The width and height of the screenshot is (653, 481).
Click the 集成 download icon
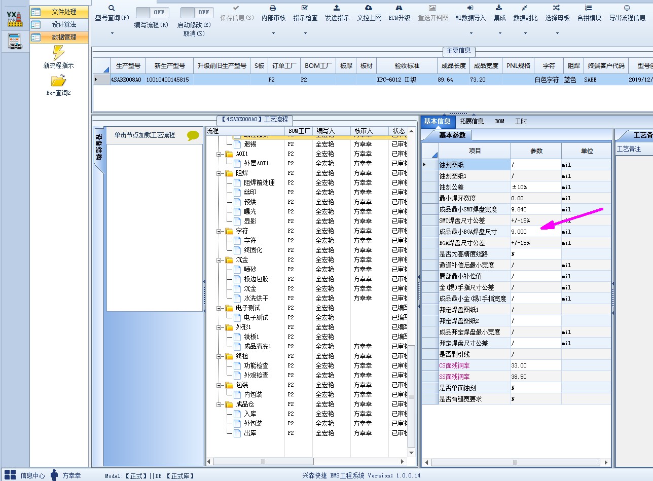point(499,8)
